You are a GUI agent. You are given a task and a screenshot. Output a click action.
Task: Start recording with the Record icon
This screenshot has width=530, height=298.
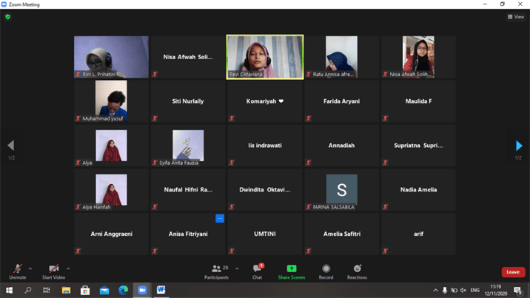pos(326,271)
